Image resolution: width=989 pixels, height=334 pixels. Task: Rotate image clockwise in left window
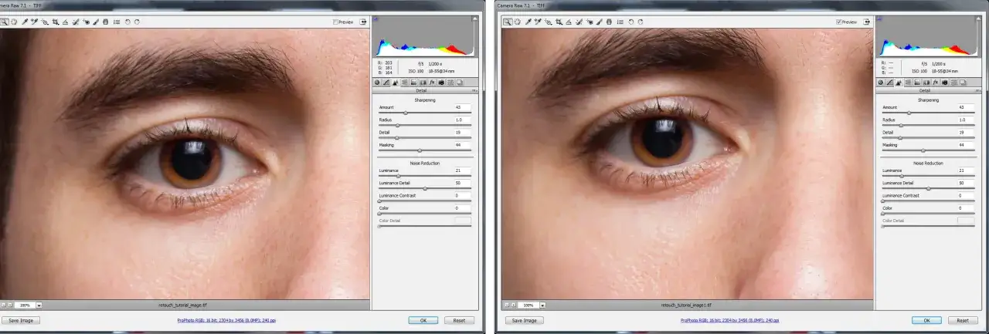click(137, 22)
